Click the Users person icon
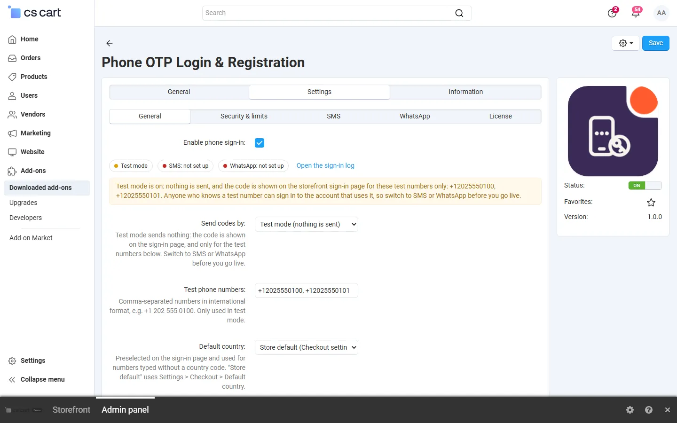 coord(12,96)
